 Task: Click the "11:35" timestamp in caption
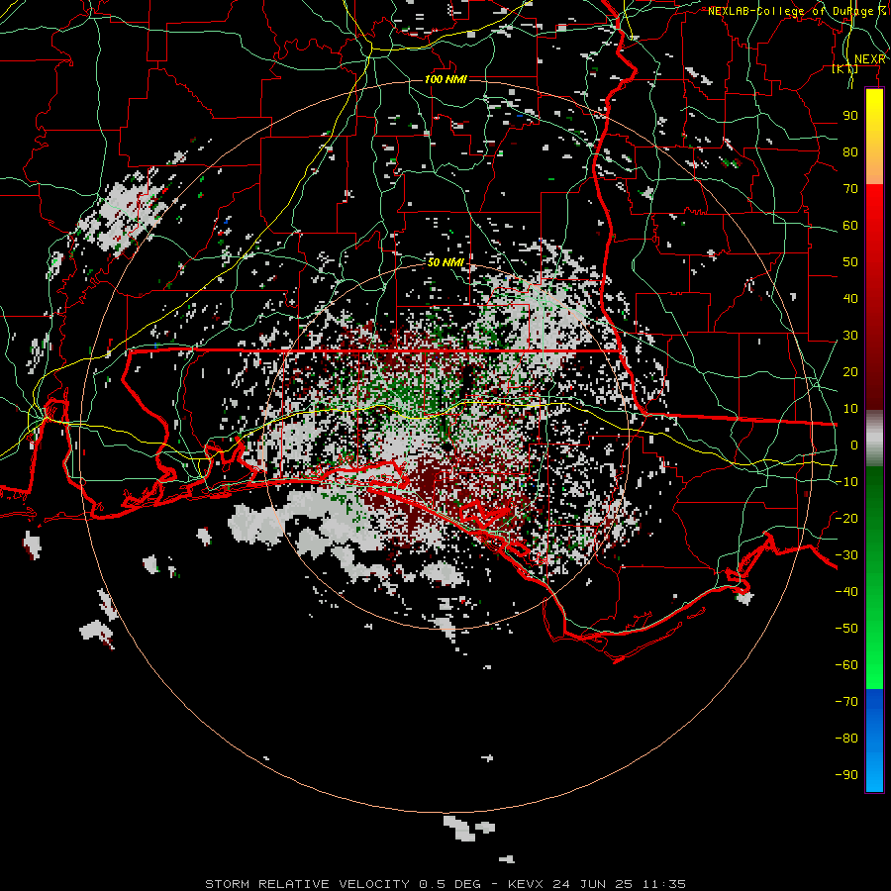point(664,884)
